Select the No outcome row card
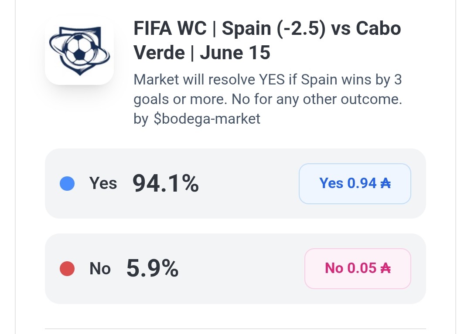The height and width of the screenshot is (334, 471). point(235,268)
